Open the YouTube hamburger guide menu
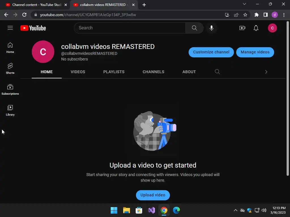Image resolution: width=290 pixels, height=217 pixels. pyautogui.click(x=10, y=28)
